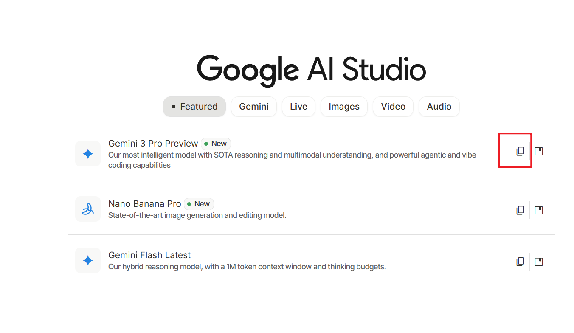Switch to the Gemini category

pos(253,107)
